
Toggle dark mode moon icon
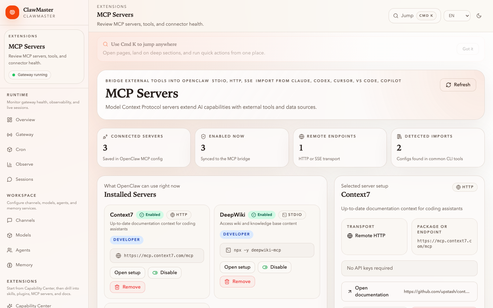479,16
